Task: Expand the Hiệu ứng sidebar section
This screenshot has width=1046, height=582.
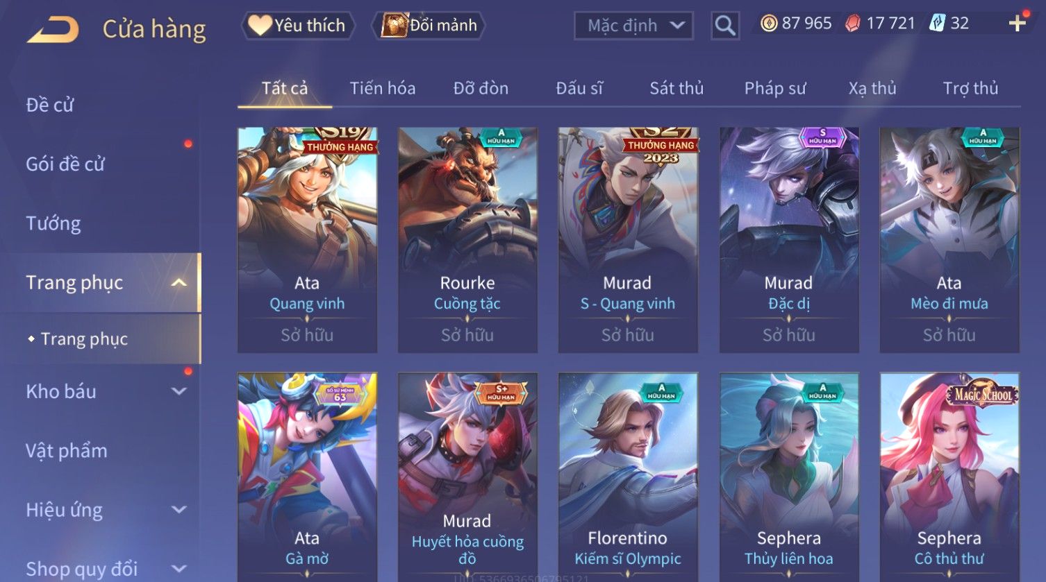Action: pos(179,510)
